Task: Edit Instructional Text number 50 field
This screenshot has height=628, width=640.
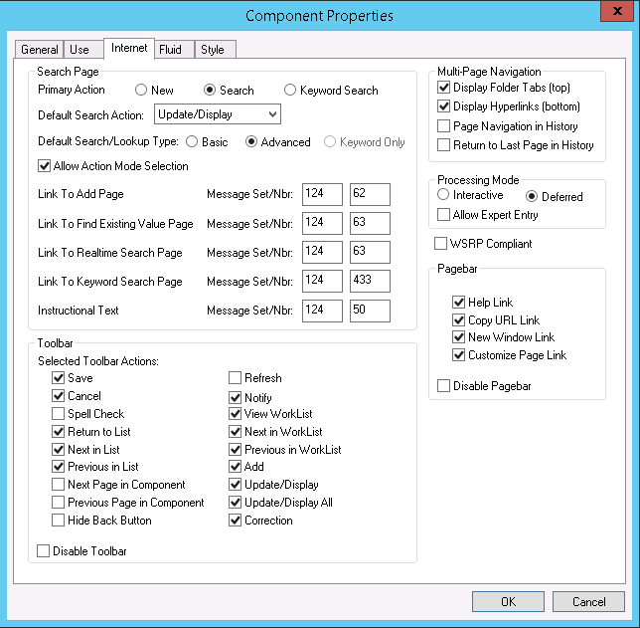Action: coord(370,311)
